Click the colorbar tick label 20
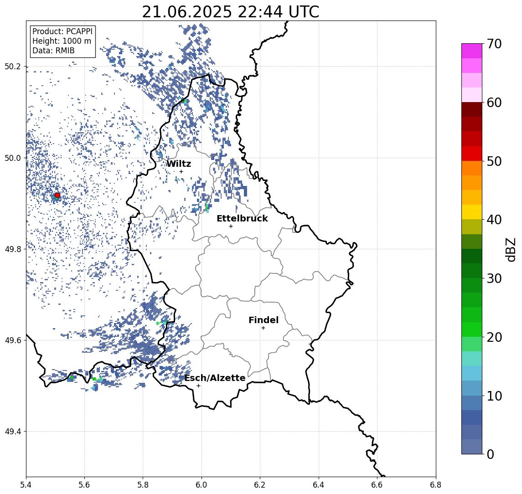 pyautogui.click(x=494, y=337)
